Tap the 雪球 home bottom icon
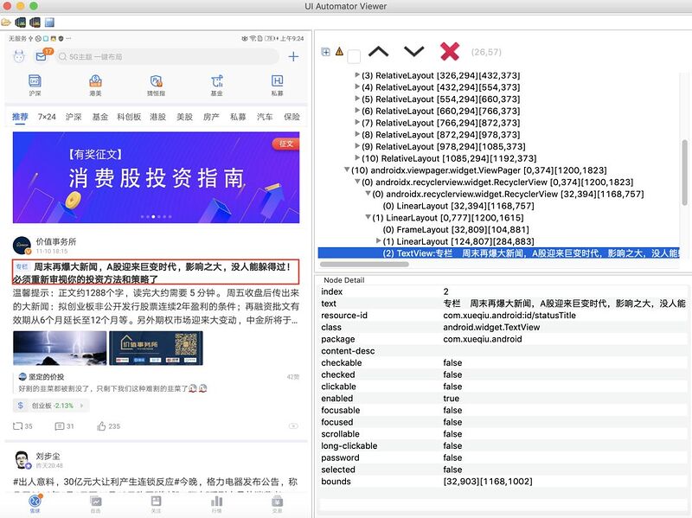The height and width of the screenshot is (518, 692). (x=35, y=503)
